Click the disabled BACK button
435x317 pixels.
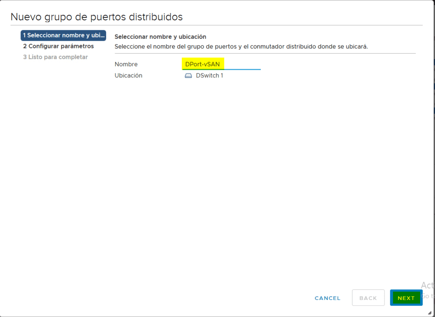click(368, 298)
